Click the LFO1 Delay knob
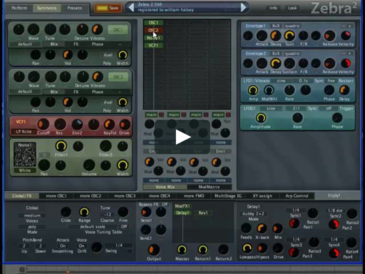Image resolution: width=365 pixels, height=274 pixels. (x=344, y=90)
